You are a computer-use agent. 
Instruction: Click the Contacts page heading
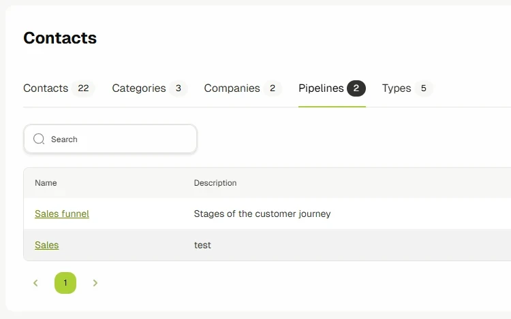pos(60,38)
